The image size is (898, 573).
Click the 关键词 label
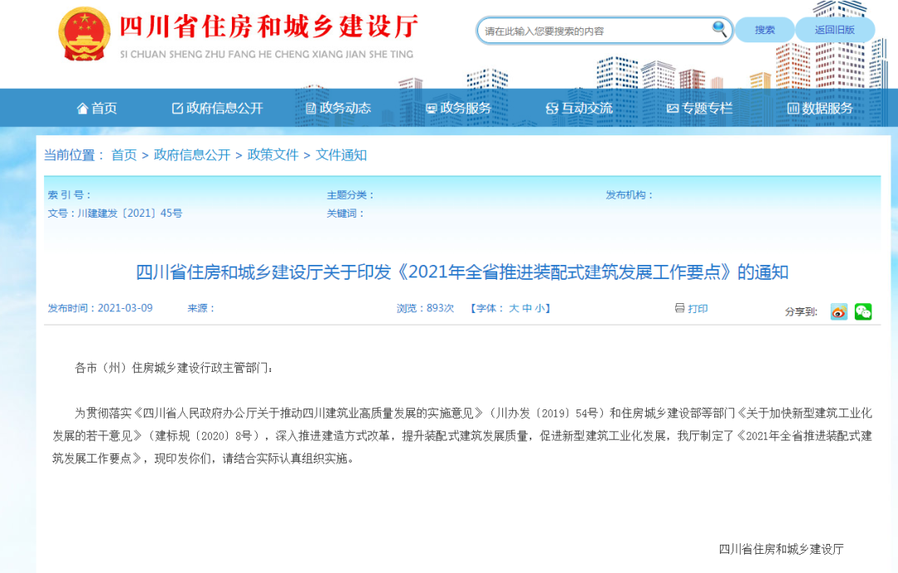click(x=345, y=213)
